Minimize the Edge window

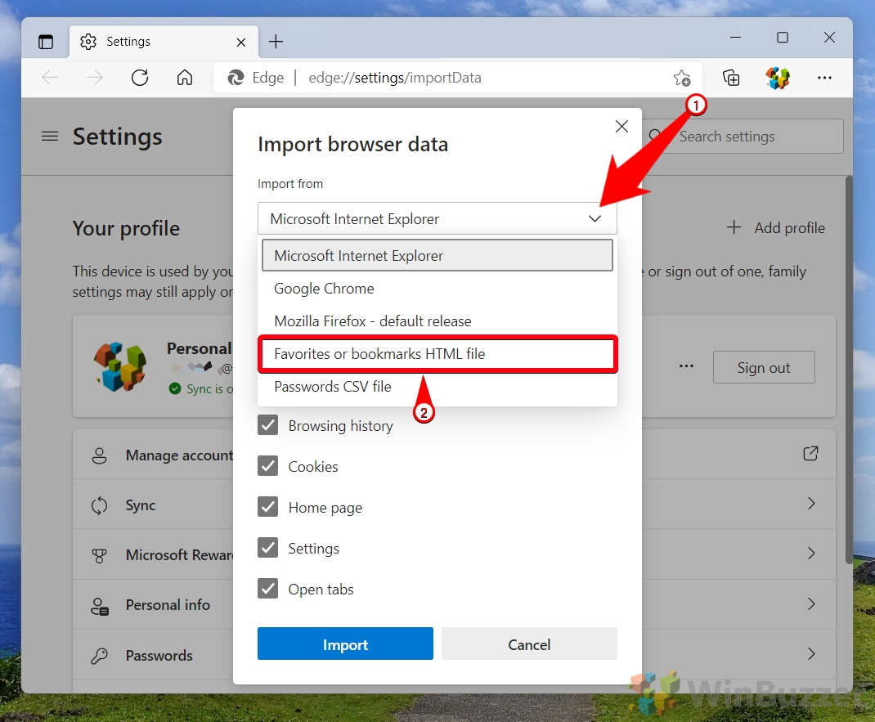coord(735,38)
